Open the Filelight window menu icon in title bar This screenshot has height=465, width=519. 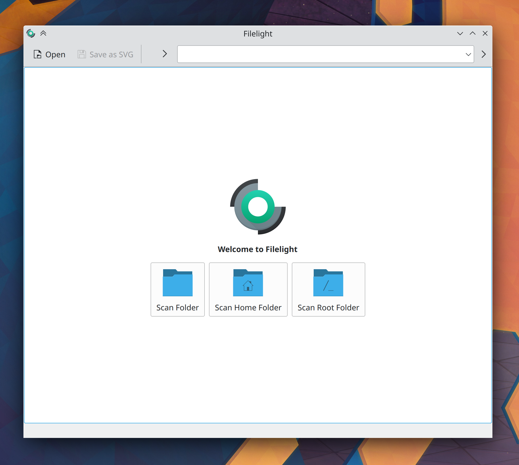[x=31, y=33]
